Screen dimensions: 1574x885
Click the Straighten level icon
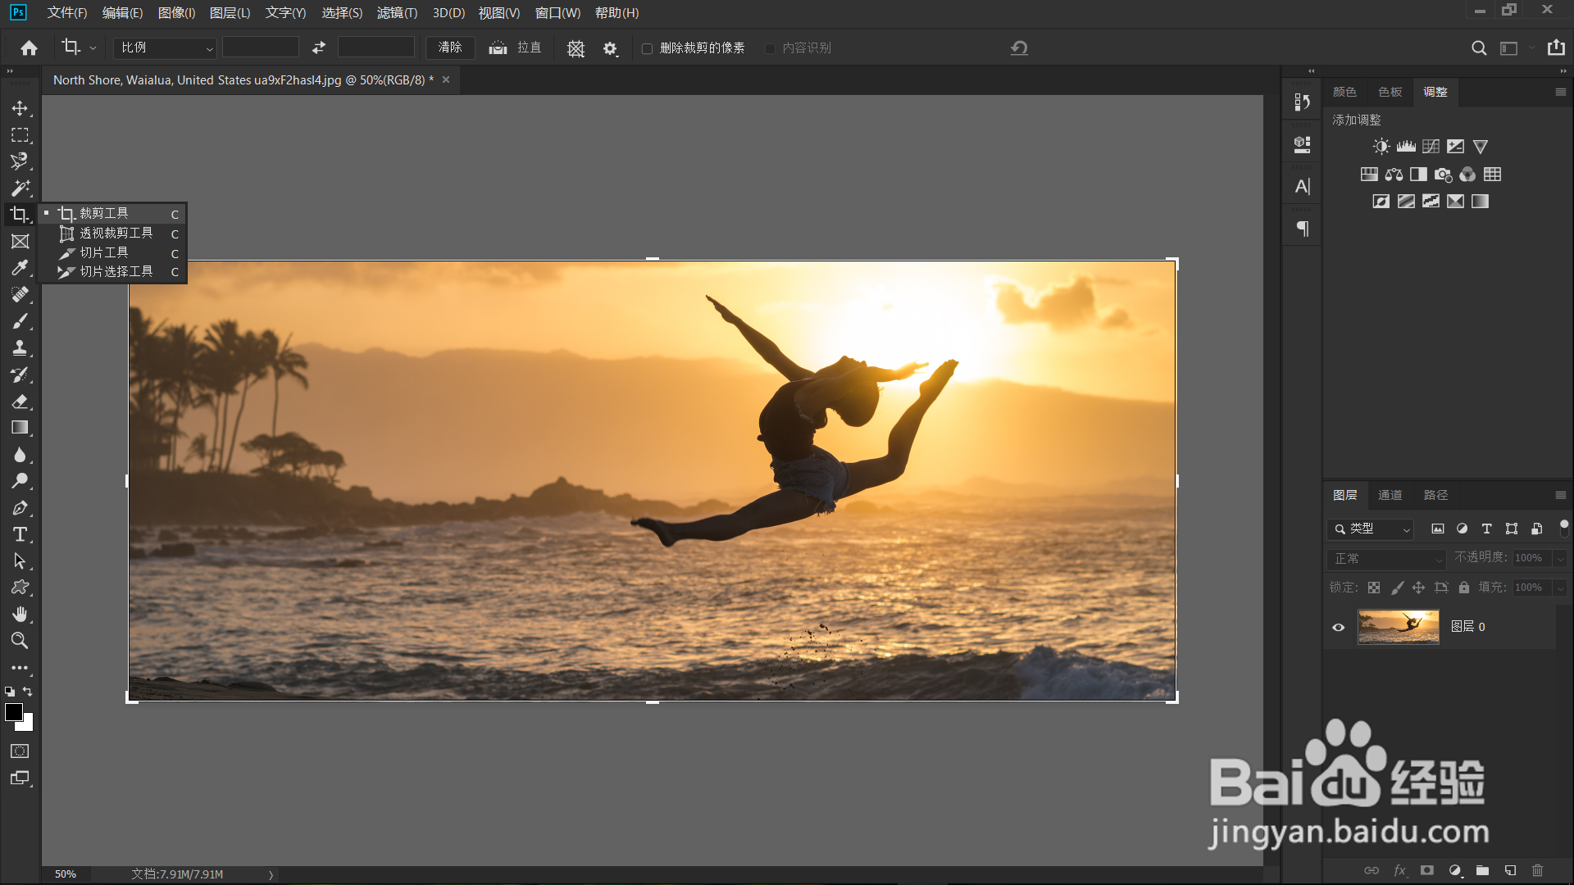click(498, 48)
